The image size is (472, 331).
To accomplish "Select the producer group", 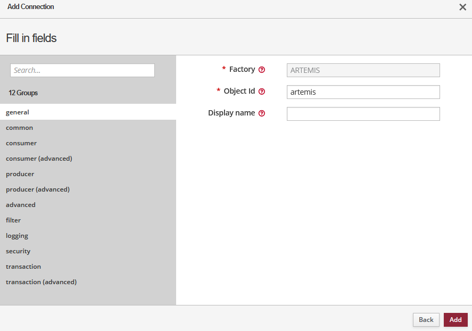I will point(20,174).
